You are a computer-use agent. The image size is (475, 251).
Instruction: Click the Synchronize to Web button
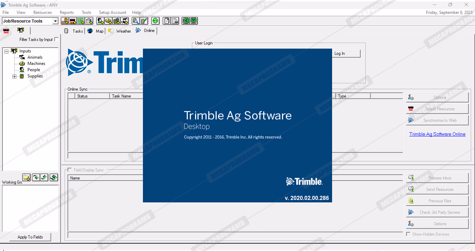click(437, 120)
